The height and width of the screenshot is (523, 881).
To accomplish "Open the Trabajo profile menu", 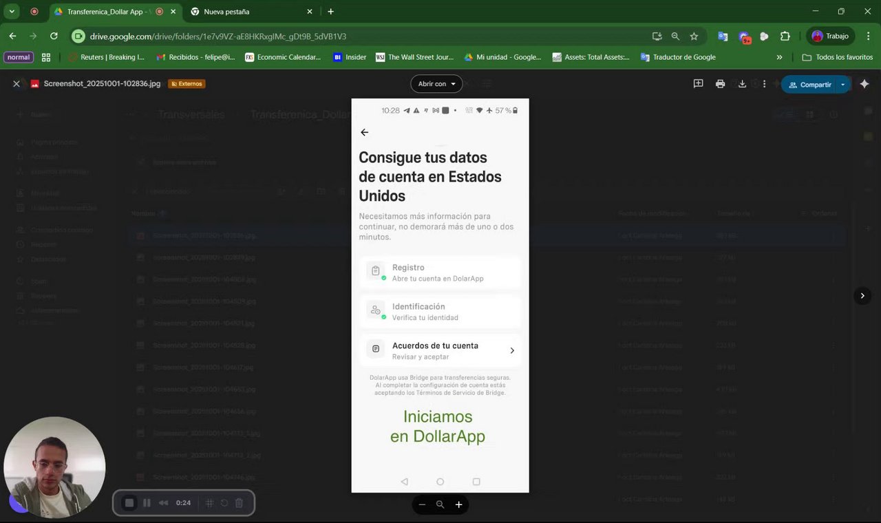I will coord(830,36).
